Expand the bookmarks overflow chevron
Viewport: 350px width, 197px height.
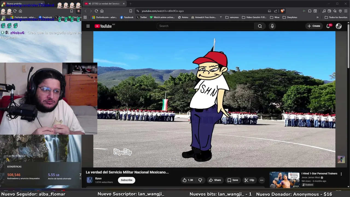pyautogui.click(x=317, y=17)
